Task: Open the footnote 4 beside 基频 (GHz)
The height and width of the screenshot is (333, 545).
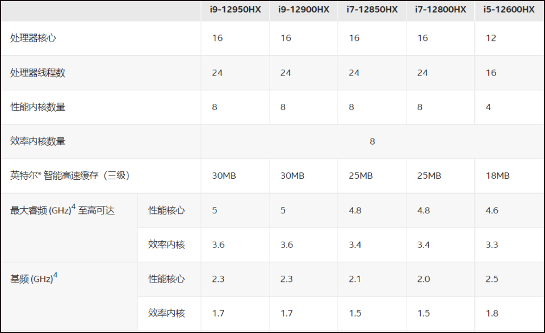Action: [55, 276]
